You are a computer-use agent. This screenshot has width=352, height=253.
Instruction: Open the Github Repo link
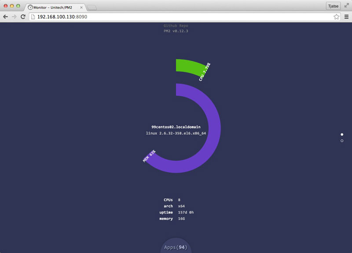point(176,26)
